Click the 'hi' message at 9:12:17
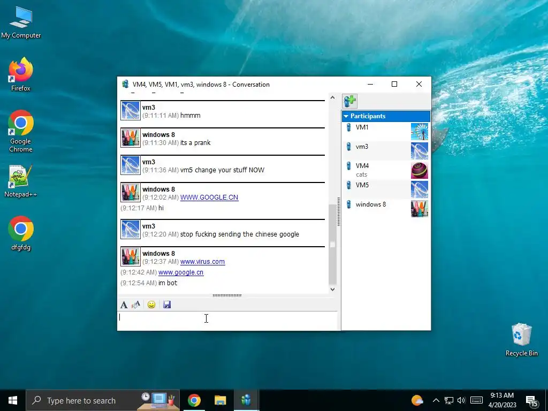Viewport: 548px width, 411px height. [161, 208]
